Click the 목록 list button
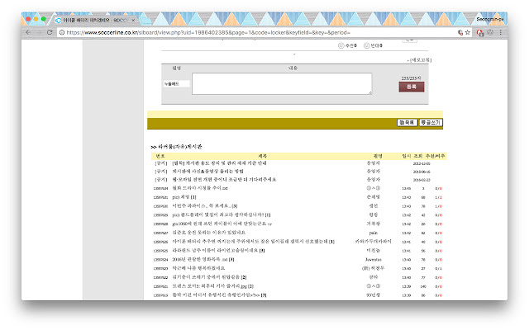Screen dimensions: 529x330 pyautogui.click(x=407, y=123)
